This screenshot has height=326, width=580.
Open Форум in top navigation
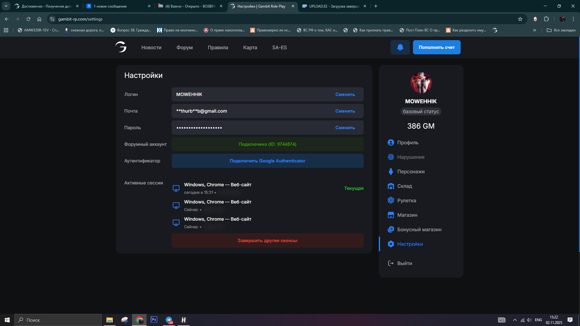[x=184, y=47]
